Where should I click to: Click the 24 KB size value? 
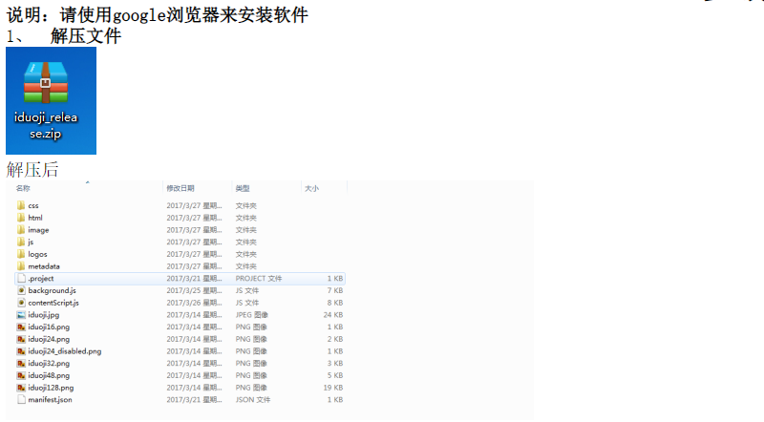333,315
